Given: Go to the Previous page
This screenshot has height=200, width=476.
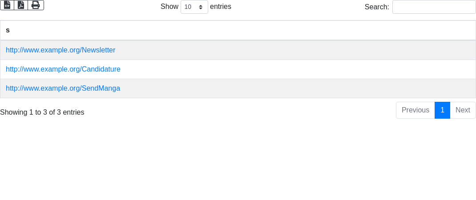Looking at the screenshot, I should click(415, 110).
